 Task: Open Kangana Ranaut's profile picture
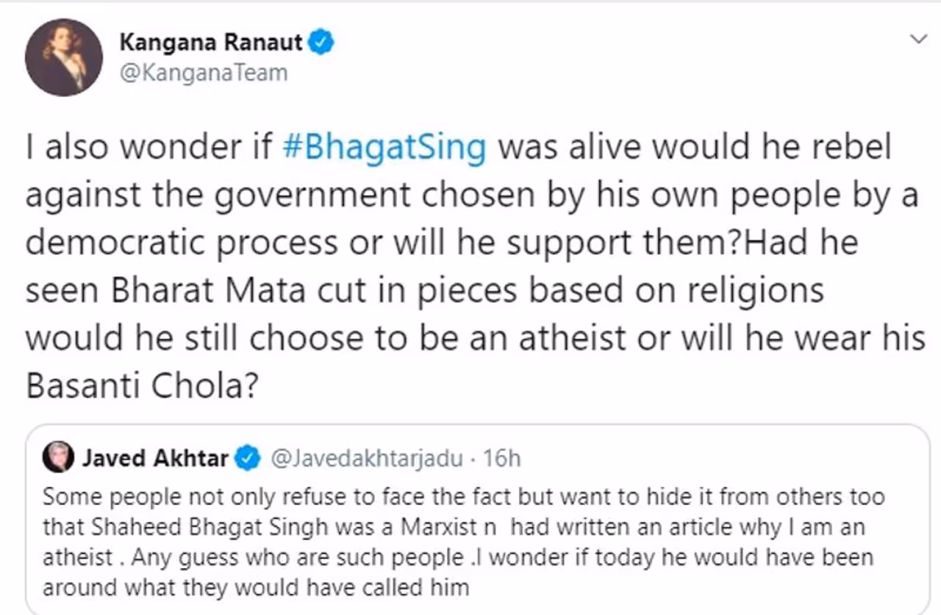coord(63,57)
